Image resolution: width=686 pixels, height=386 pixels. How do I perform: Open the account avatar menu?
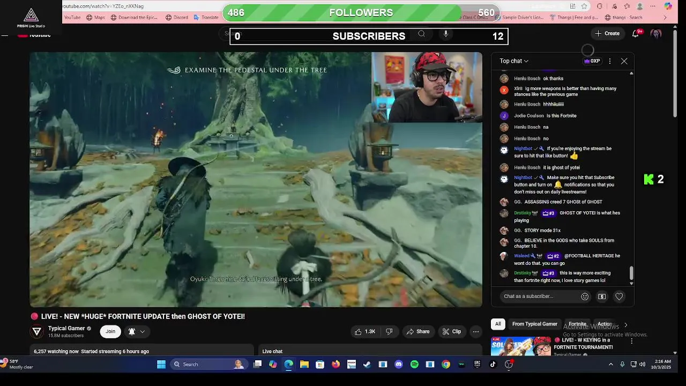tap(656, 33)
